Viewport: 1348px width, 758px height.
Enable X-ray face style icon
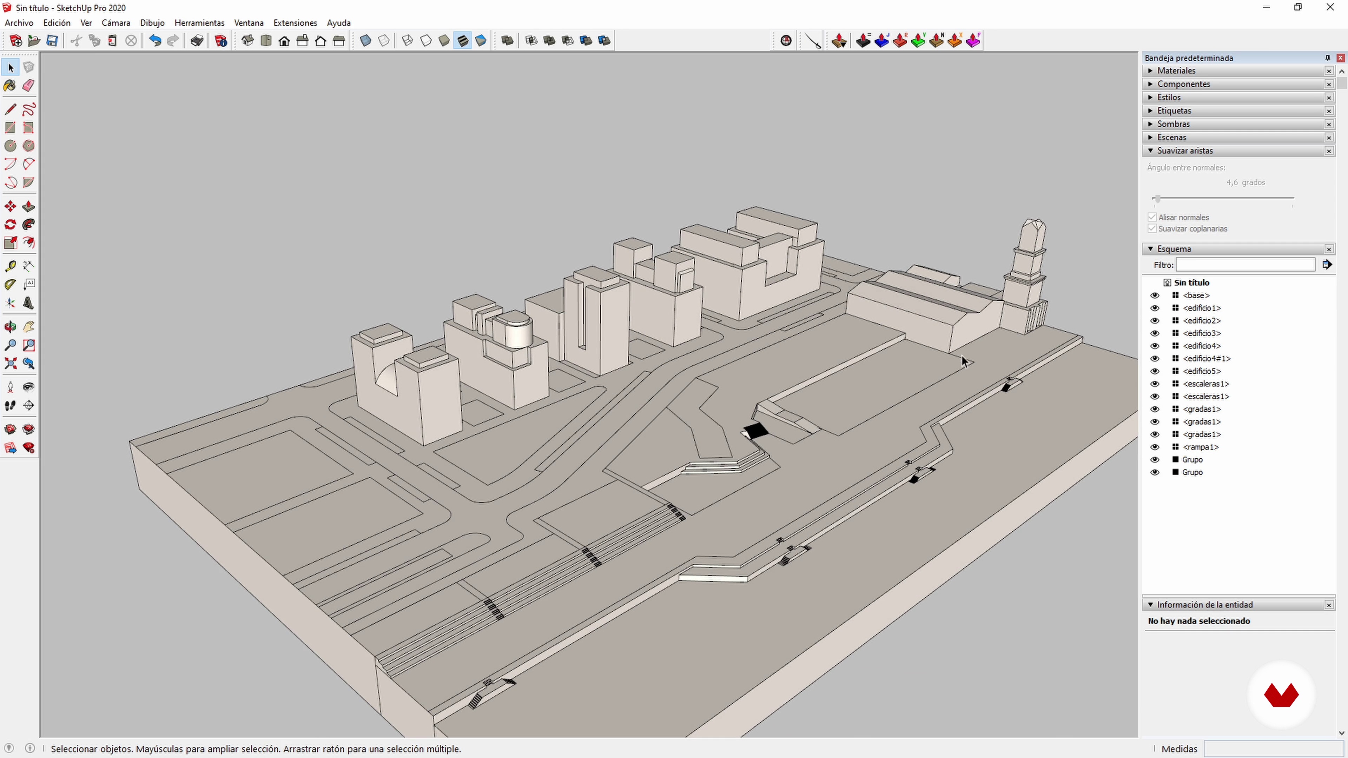tap(366, 40)
